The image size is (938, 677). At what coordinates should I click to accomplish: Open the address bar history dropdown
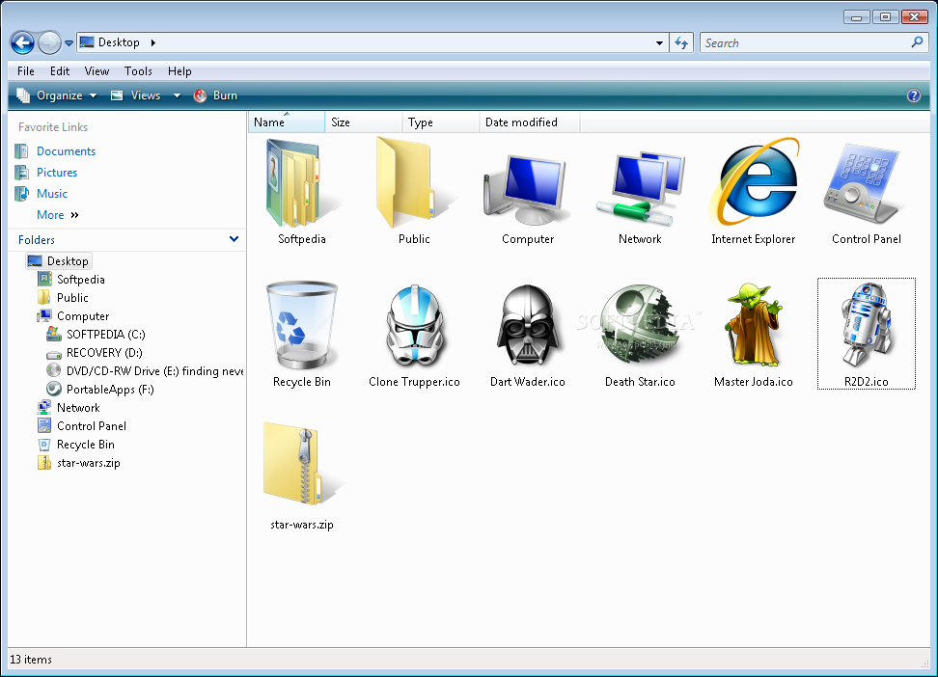660,42
